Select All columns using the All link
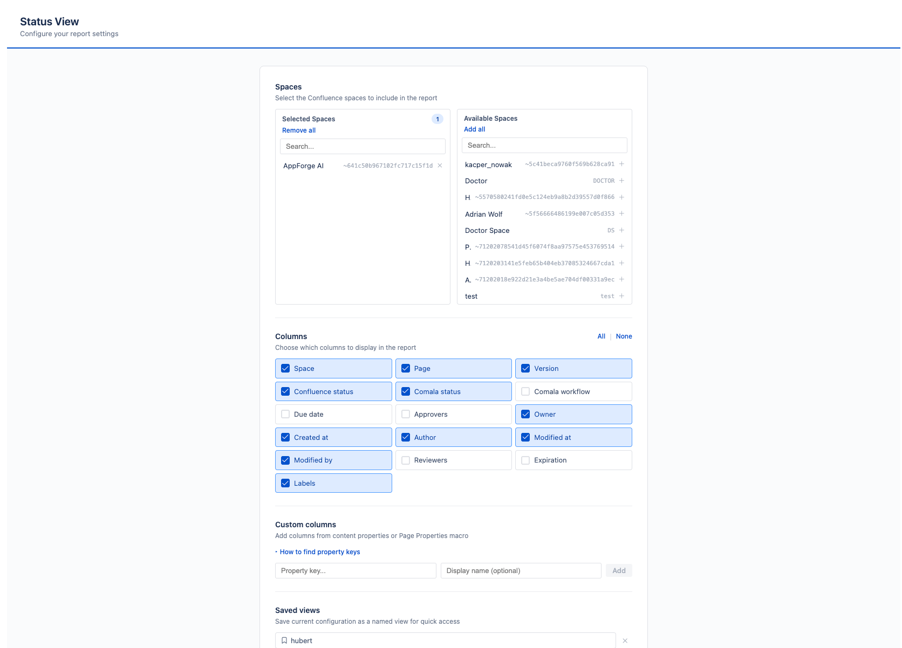 [x=601, y=336]
